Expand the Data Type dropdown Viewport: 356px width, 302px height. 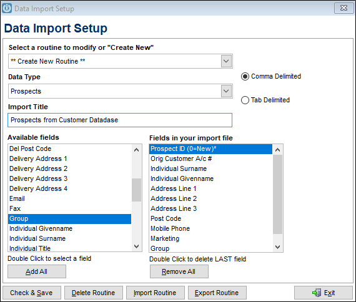[226, 91]
